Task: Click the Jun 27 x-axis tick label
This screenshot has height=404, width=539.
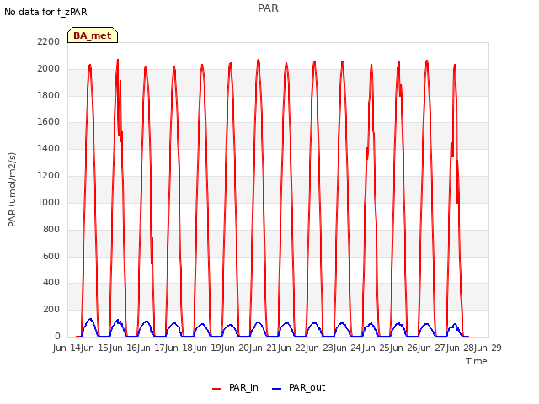Action: [432, 348]
